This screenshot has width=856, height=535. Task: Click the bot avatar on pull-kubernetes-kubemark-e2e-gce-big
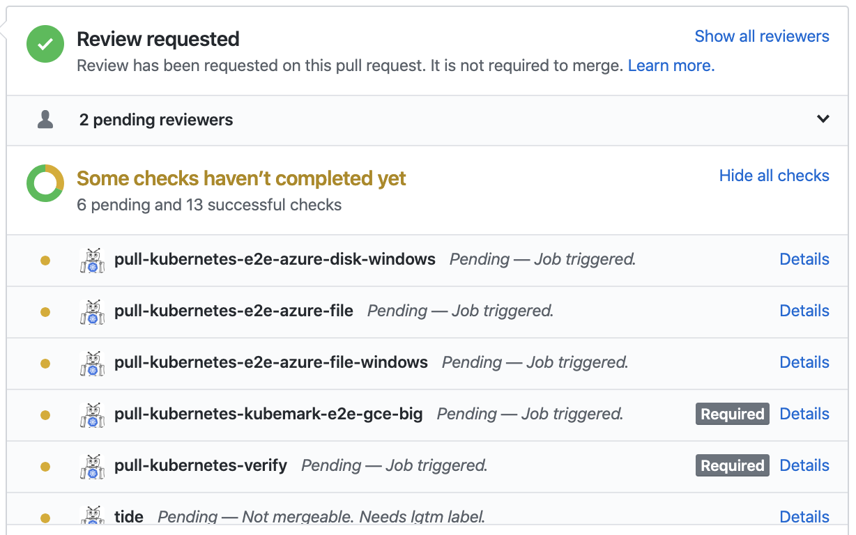pyautogui.click(x=91, y=414)
